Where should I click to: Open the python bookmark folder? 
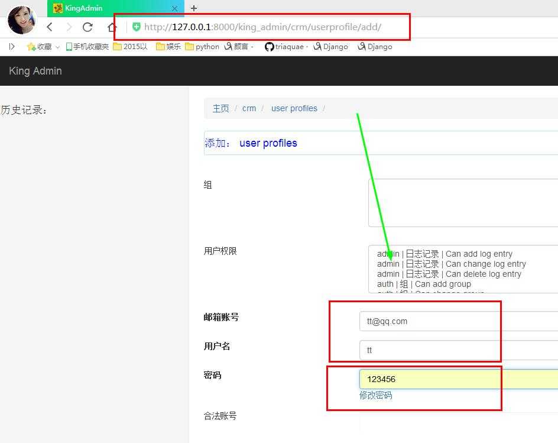click(x=202, y=47)
